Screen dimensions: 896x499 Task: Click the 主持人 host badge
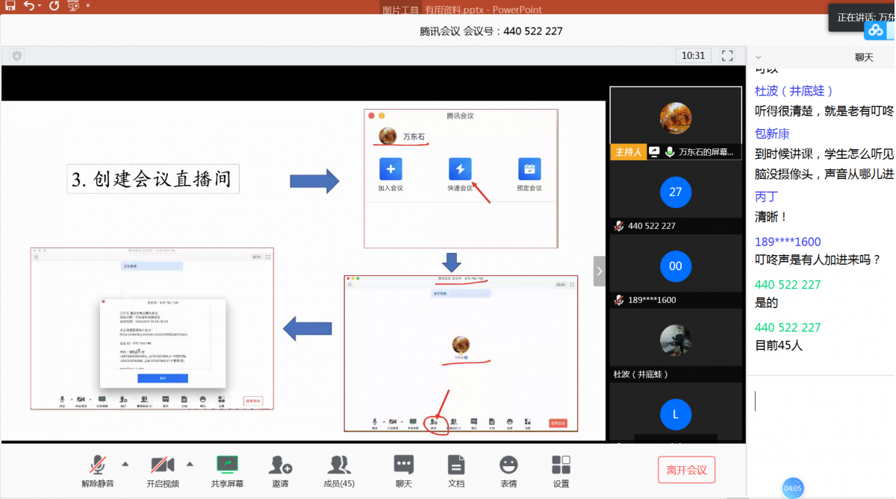click(627, 152)
